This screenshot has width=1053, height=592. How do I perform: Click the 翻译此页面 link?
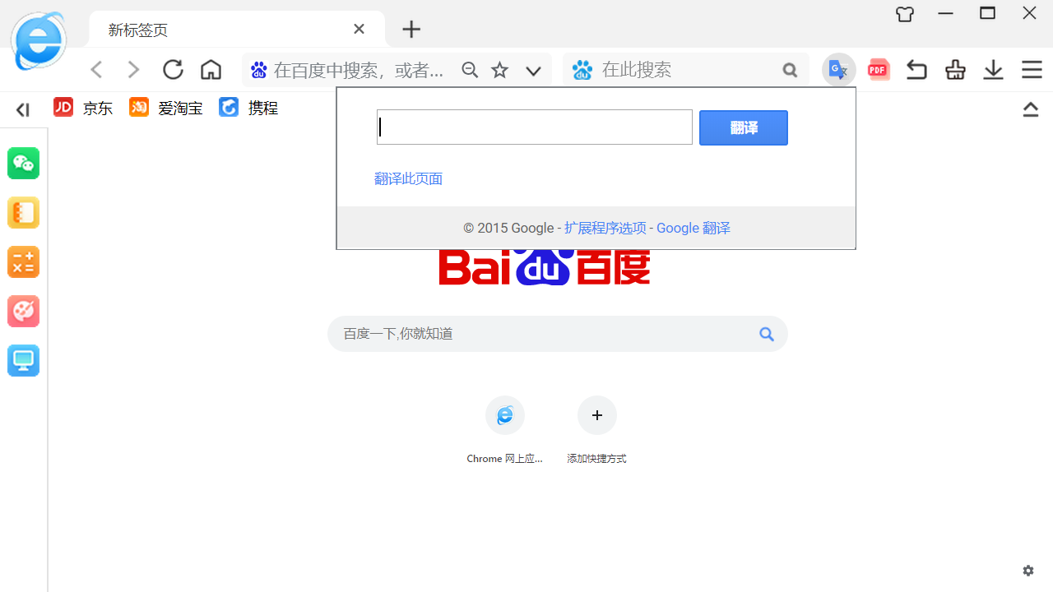tap(408, 178)
